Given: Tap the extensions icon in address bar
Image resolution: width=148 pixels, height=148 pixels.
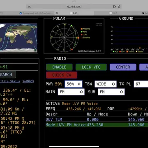Looking at the screenshot, I should click(x=114, y=7).
